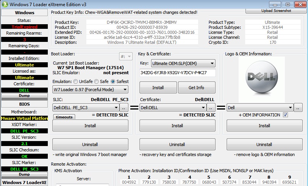Expand the W7 Loader 0.97 (Forceful Mode) dropdown

[x=90, y=90]
